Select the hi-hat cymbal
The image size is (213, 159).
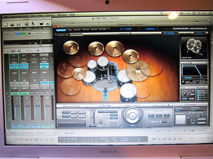79,74
